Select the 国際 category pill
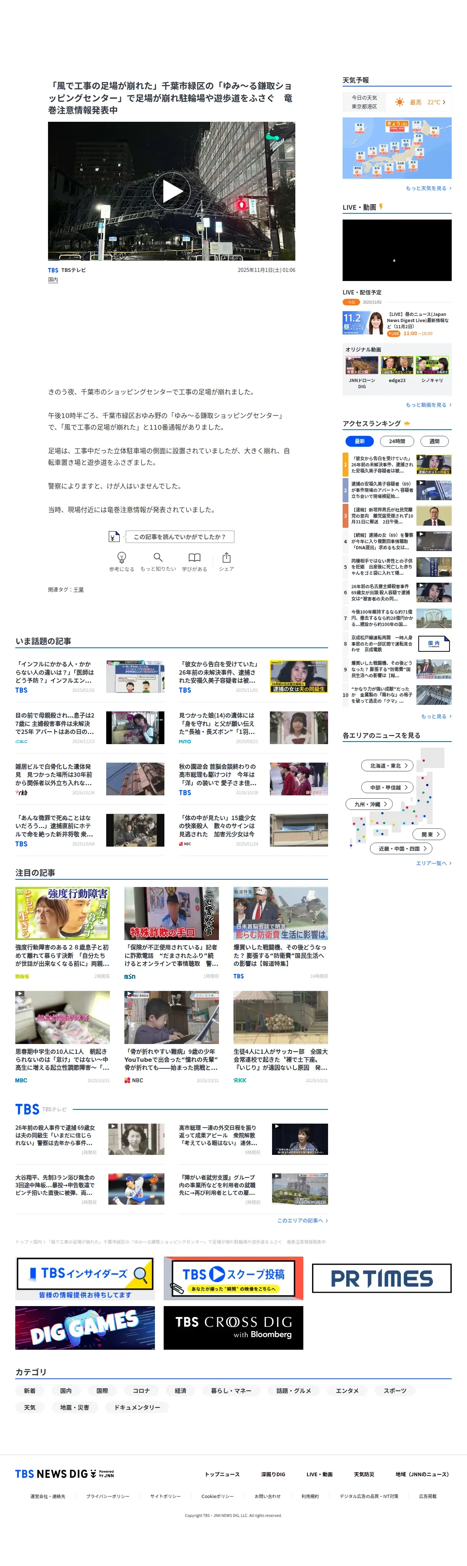 pos(102,1391)
